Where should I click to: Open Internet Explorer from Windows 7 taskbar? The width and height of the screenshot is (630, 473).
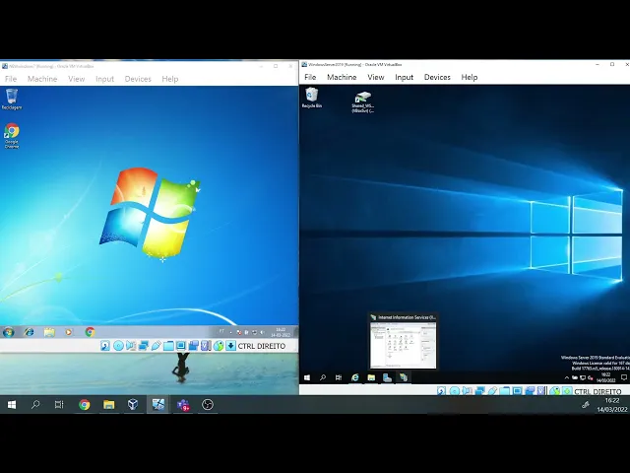click(x=29, y=332)
